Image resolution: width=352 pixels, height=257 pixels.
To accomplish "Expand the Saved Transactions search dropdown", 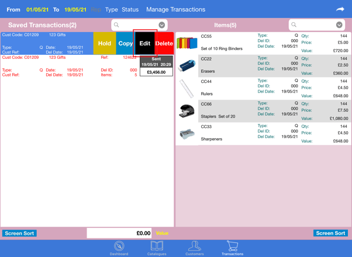I will coord(162,25).
